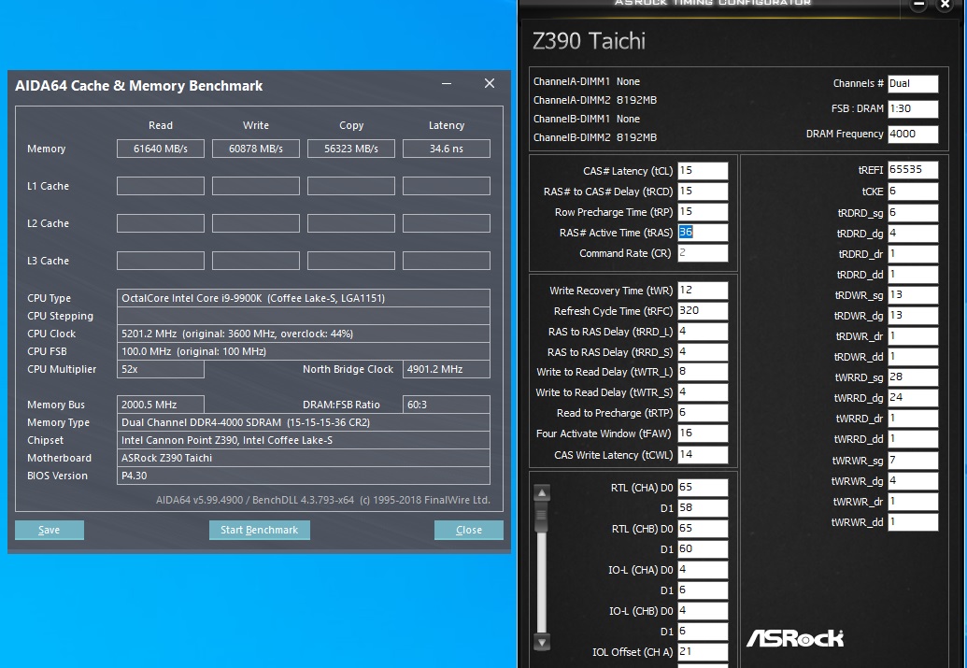Click the ChannelB-DIMM2 8192MB entry
Viewport: 967px width, 668px height.
click(594, 137)
